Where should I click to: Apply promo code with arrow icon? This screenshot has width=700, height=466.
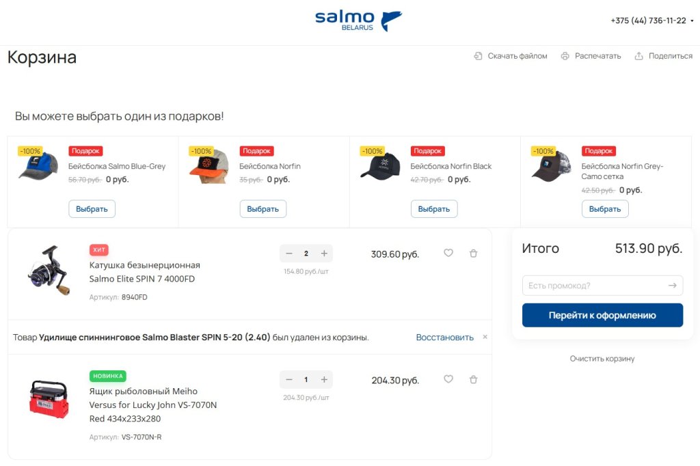pos(673,286)
